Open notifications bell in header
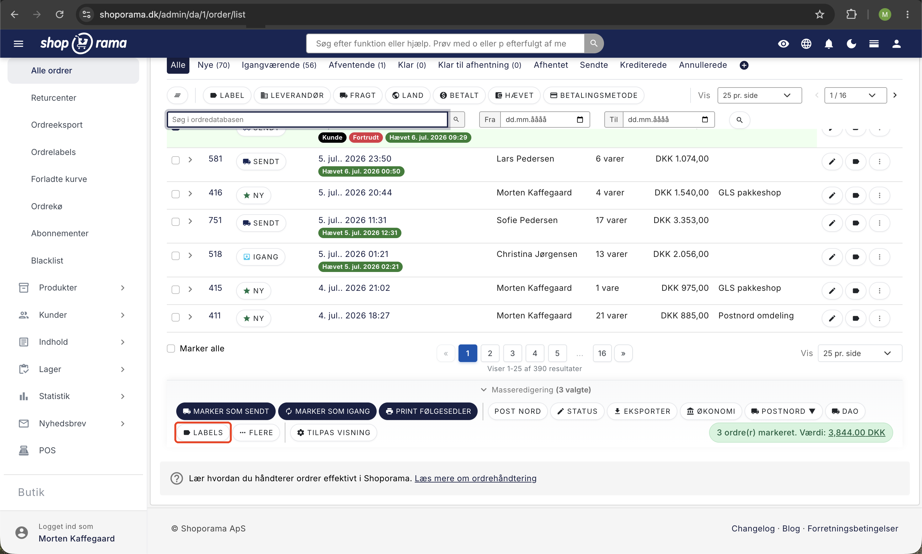The image size is (922, 554). pos(829,44)
